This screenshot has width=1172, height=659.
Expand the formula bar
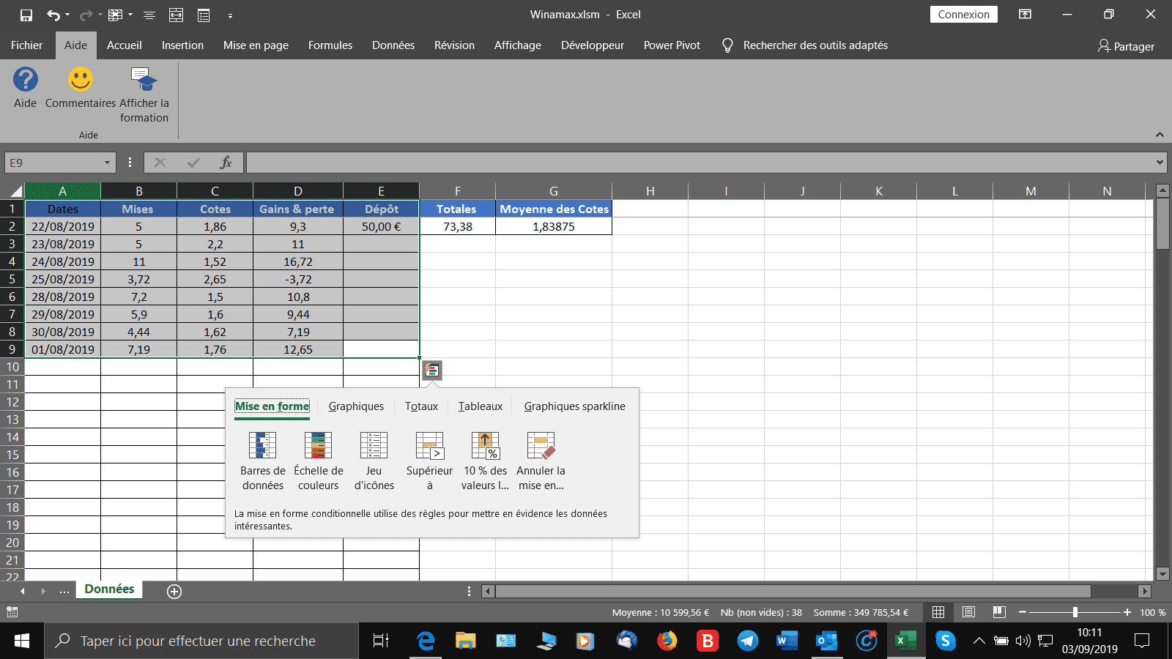(x=1160, y=163)
